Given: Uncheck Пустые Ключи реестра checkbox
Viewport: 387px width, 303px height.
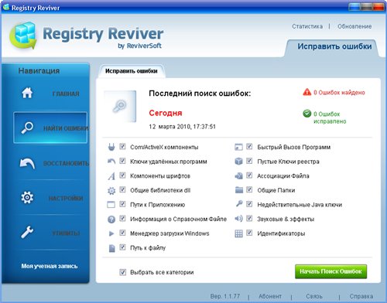Looking at the screenshot, I should pyautogui.click(x=249, y=161).
